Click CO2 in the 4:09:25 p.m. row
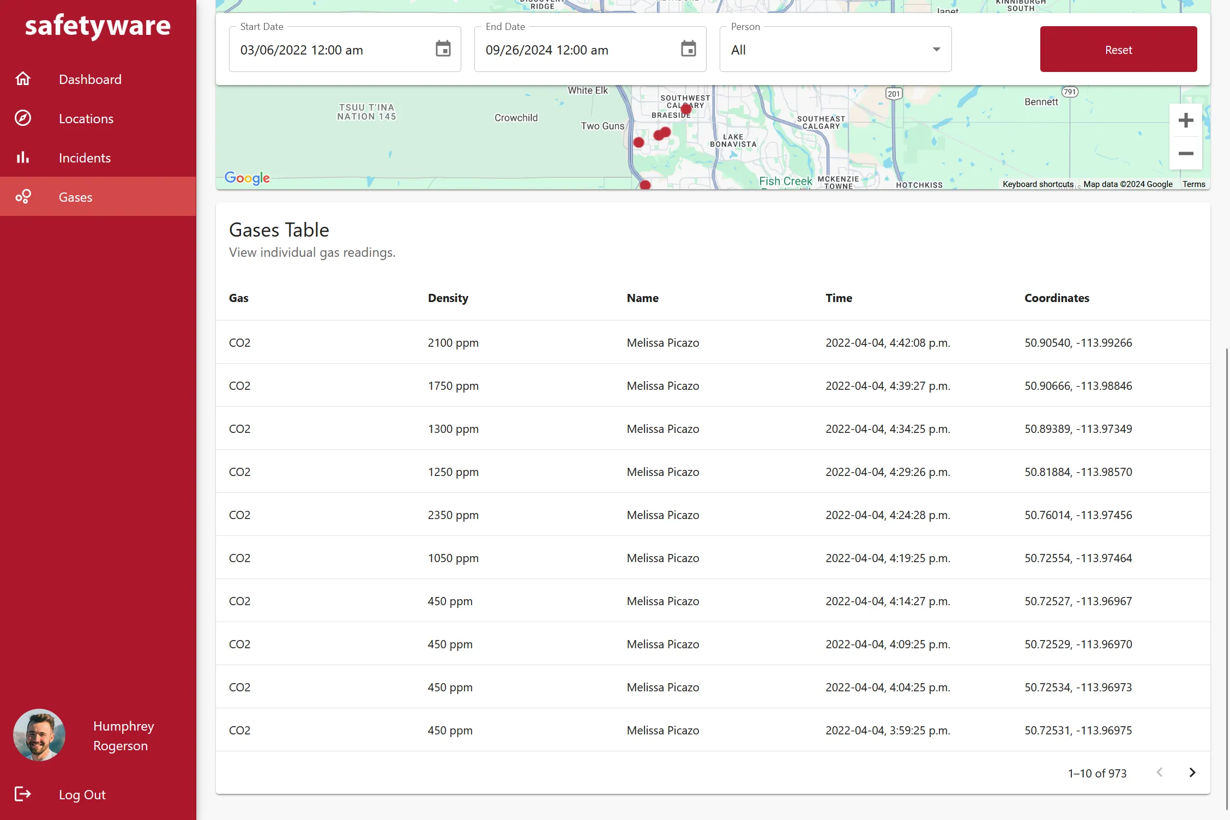The height and width of the screenshot is (820, 1230). (x=240, y=644)
